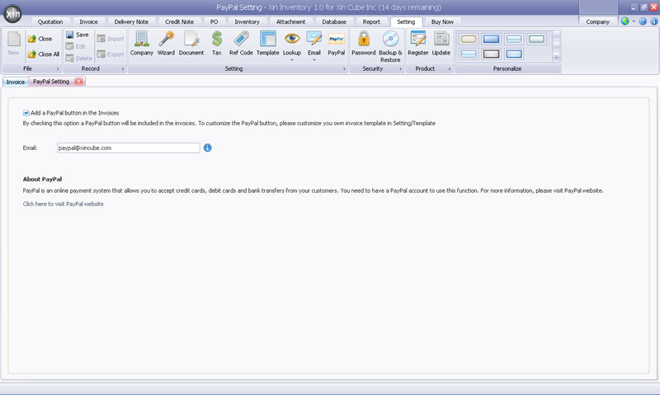Switch to the Invoice document tab

pyautogui.click(x=15, y=82)
